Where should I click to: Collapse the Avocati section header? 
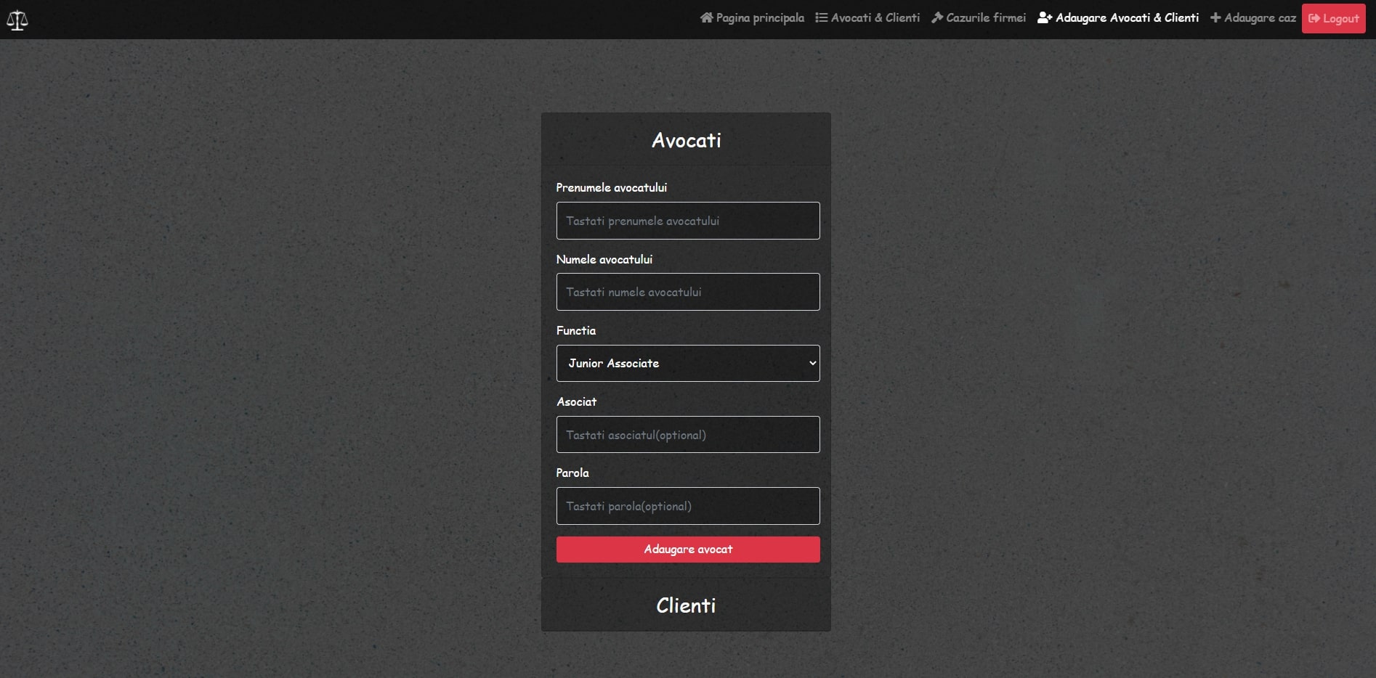(x=686, y=140)
